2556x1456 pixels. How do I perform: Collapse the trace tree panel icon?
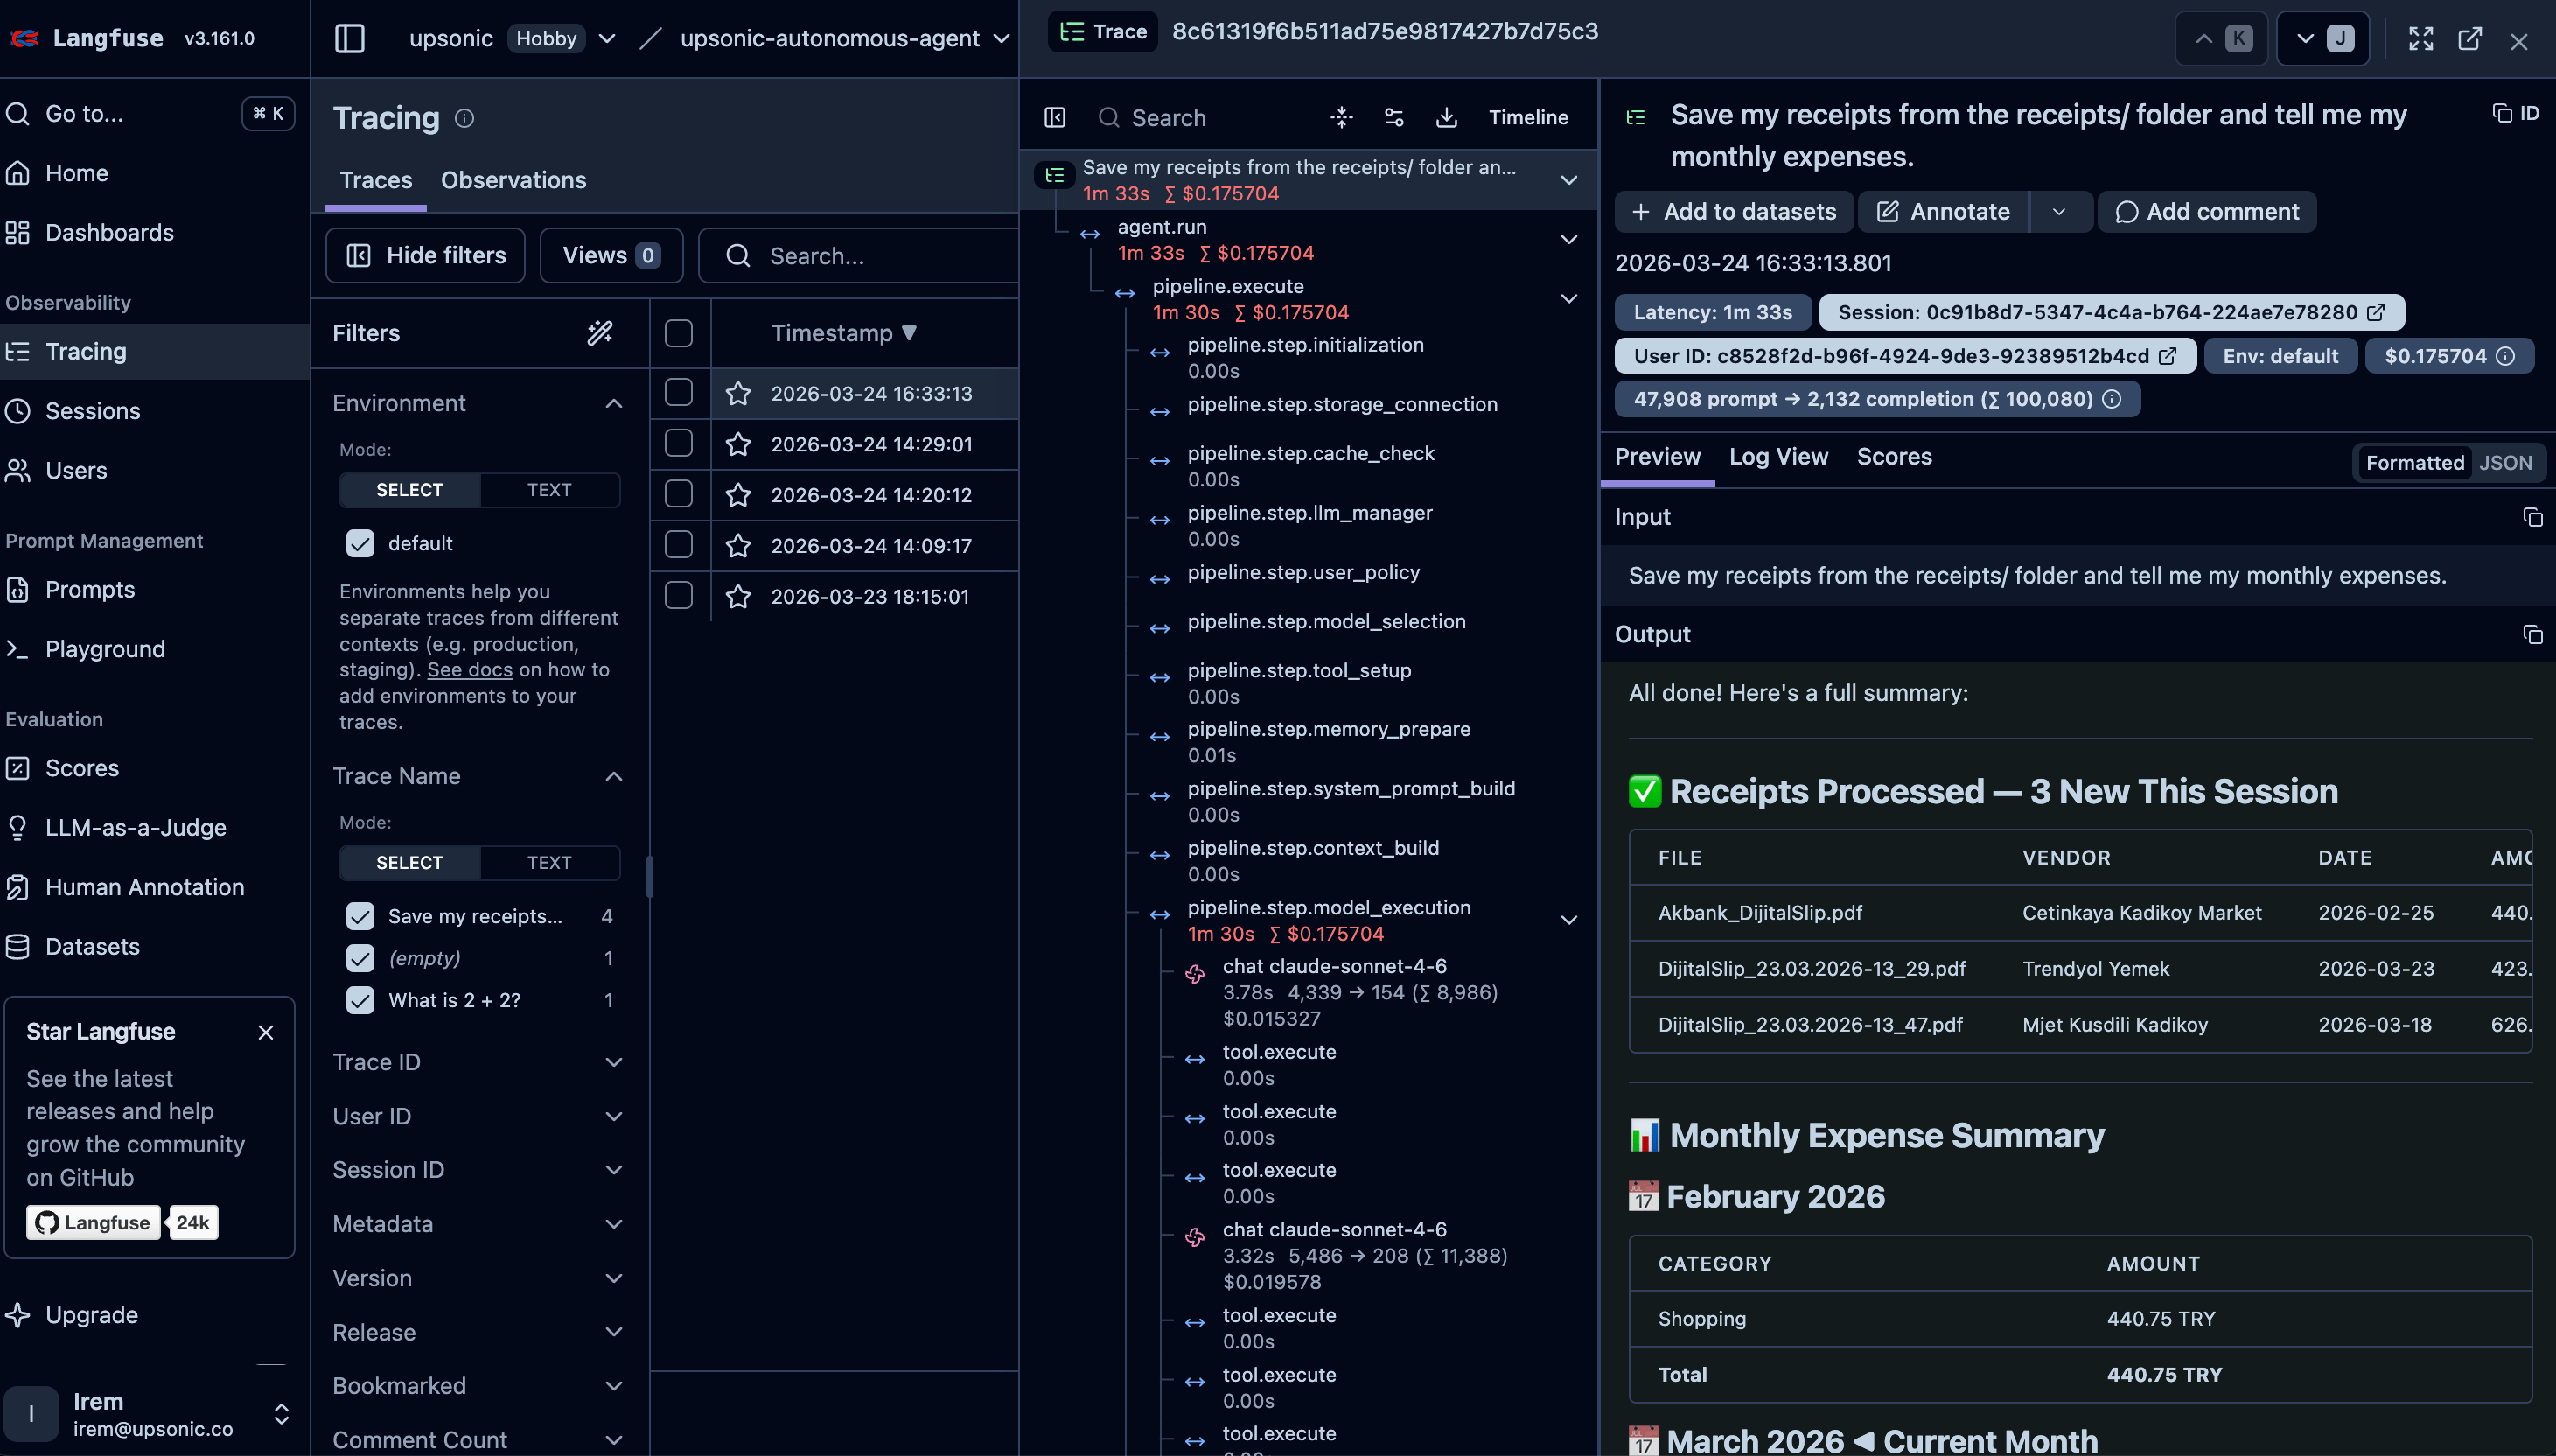pyautogui.click(x=1055, y=118)
